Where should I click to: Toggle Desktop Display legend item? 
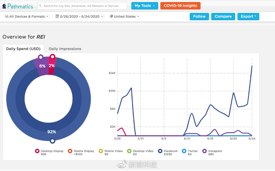click(37, 151)
